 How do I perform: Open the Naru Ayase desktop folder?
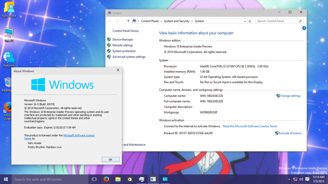click(9, 9)
